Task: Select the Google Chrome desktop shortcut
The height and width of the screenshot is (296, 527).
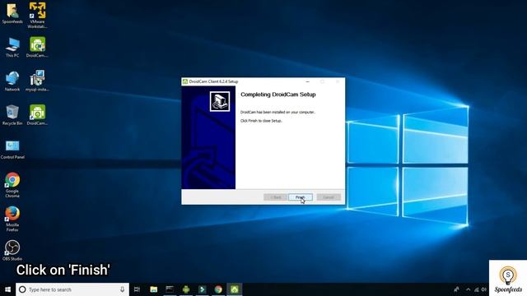Action: 12,185
